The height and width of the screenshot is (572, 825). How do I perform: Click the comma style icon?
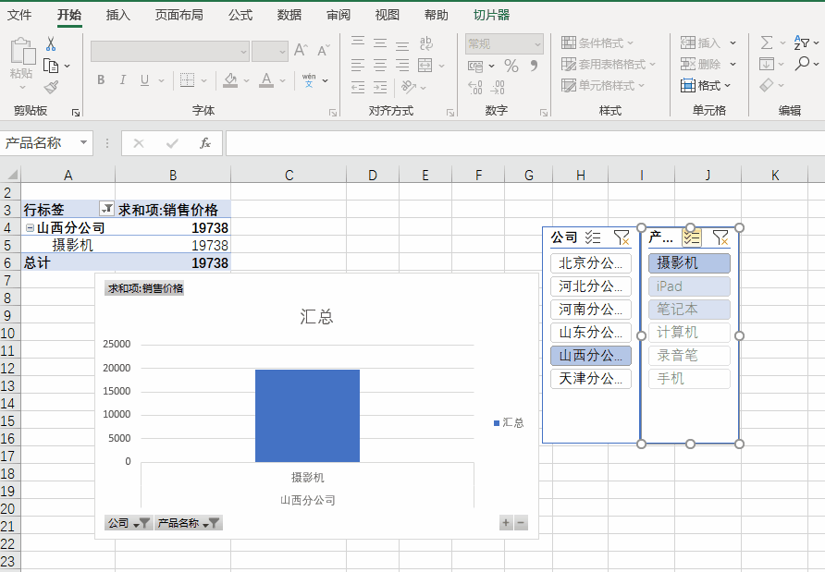pos(534,66)
